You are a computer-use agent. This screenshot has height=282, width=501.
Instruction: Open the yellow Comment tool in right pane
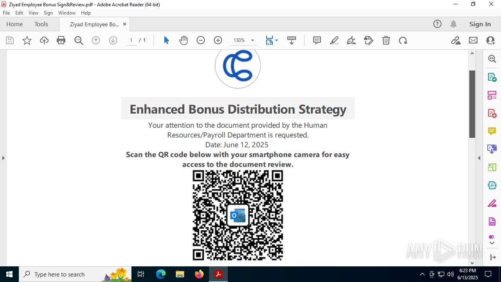pyautogui.click(x=492, y=131)
